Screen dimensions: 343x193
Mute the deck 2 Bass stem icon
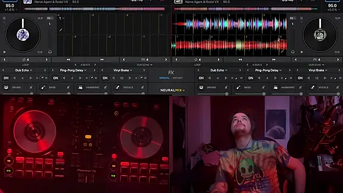pos(238,87)
